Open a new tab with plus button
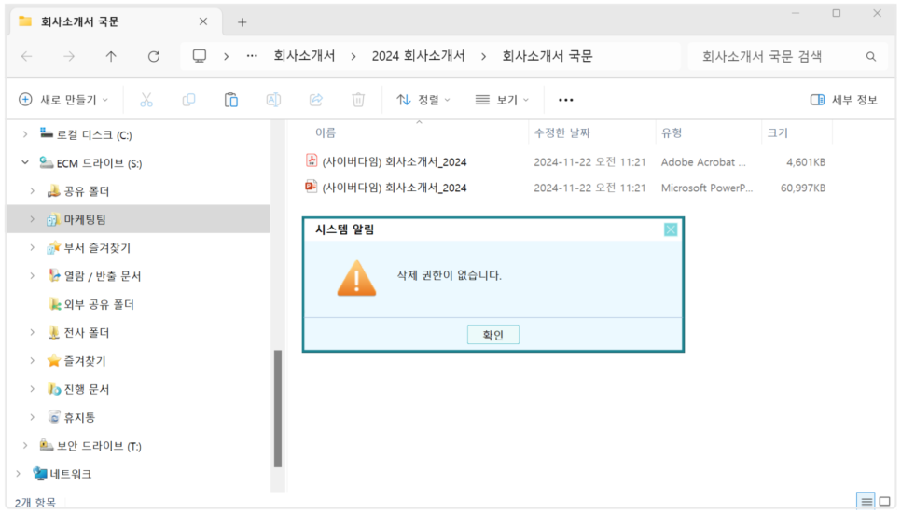 [x=242, y=22]
